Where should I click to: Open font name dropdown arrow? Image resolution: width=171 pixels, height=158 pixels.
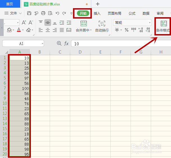click(18, 23)
